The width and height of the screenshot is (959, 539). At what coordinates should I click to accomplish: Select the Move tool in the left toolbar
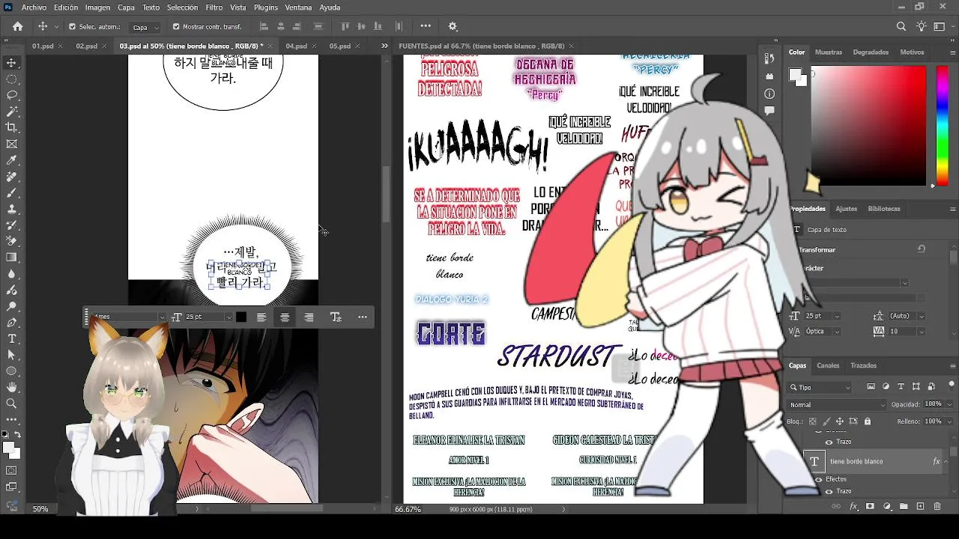point(11,63)
